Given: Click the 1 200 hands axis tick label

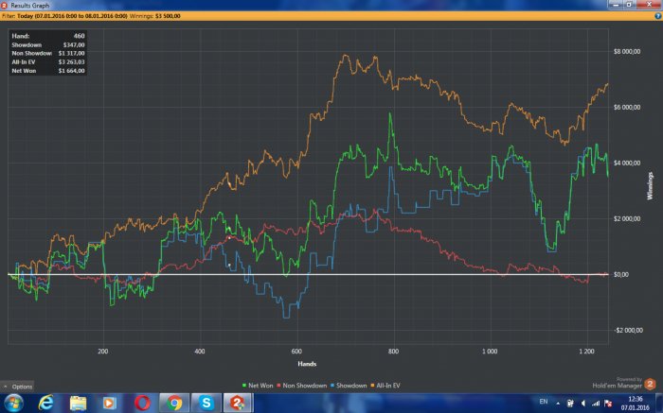Looking at the screenshot, I should click(586, 351).
